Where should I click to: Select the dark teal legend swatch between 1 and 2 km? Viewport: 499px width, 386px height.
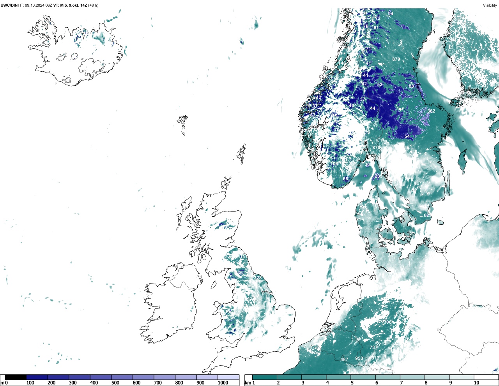(x=265, y=377)
